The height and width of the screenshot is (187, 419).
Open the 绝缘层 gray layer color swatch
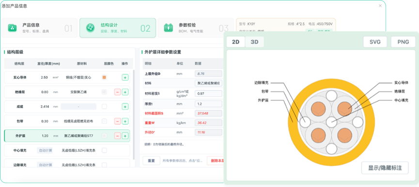(x=104, y=92)
